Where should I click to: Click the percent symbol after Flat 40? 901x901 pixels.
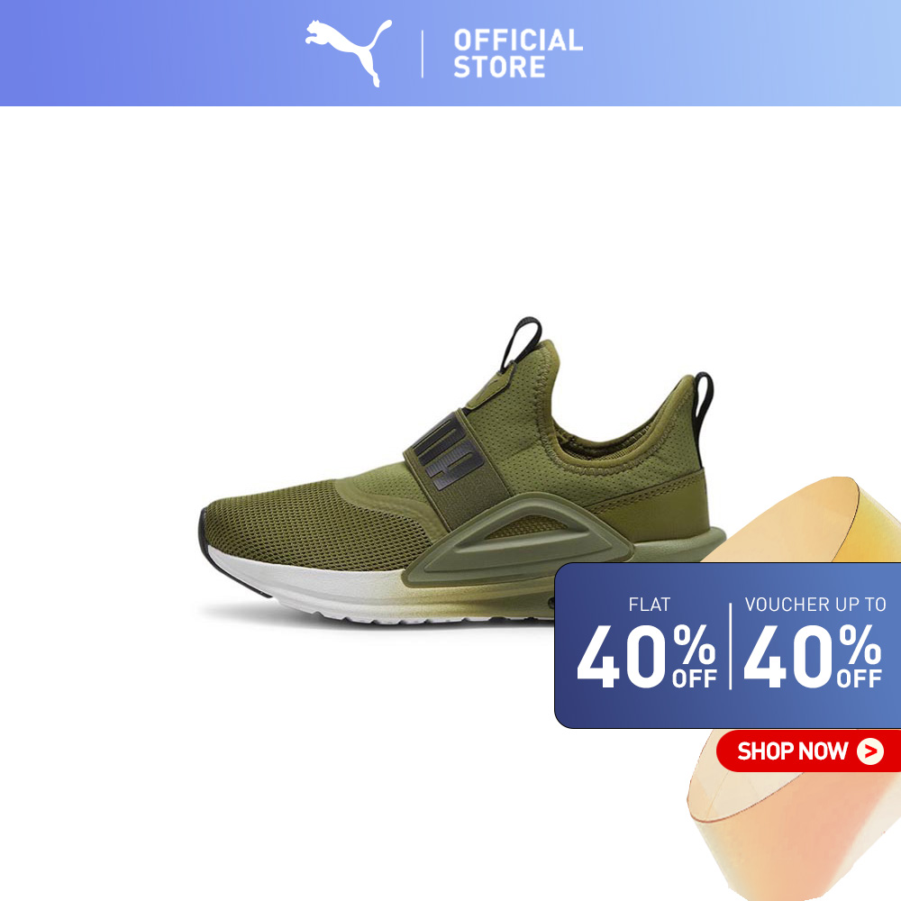point(694,644)
